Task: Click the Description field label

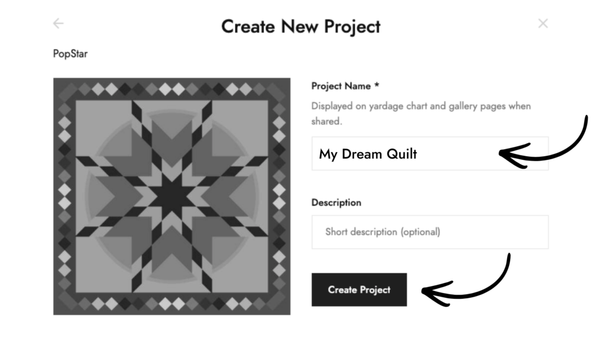Action: pos(336,202)
